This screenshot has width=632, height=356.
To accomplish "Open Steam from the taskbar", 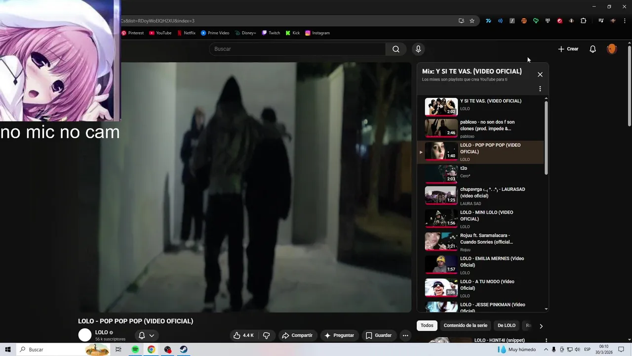I will click(183, 350).
